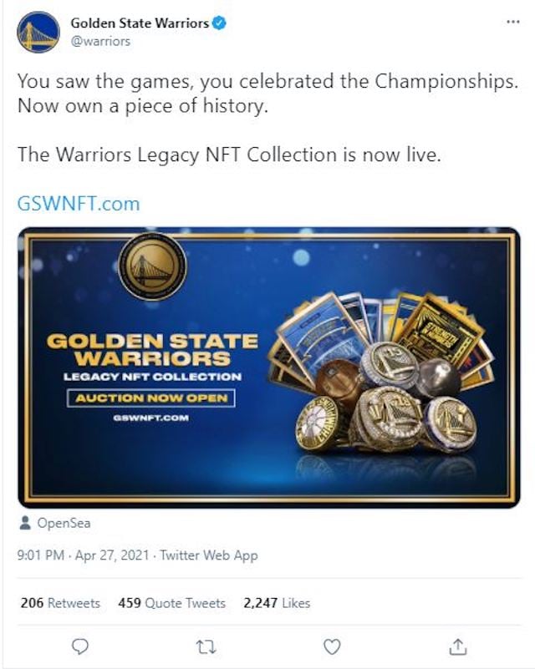Open the GSWNFT.com link
This screenshot has width=535, height=669.
(x=79, y=204)
